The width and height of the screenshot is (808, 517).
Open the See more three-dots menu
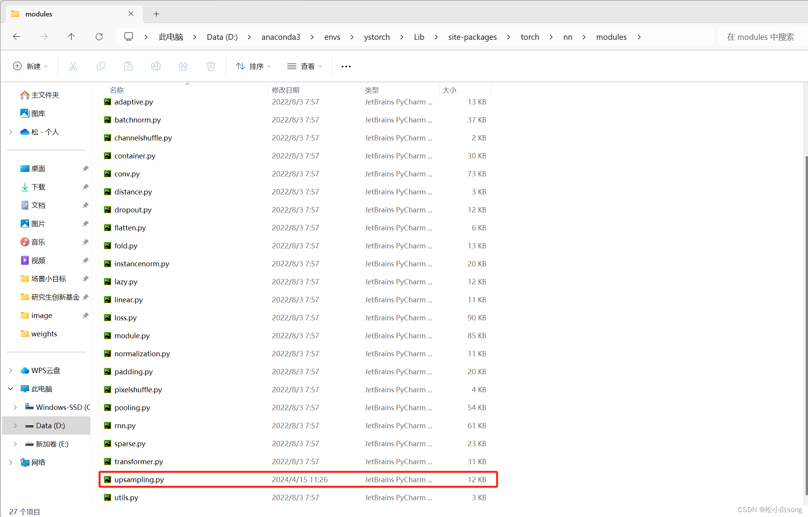346,66
